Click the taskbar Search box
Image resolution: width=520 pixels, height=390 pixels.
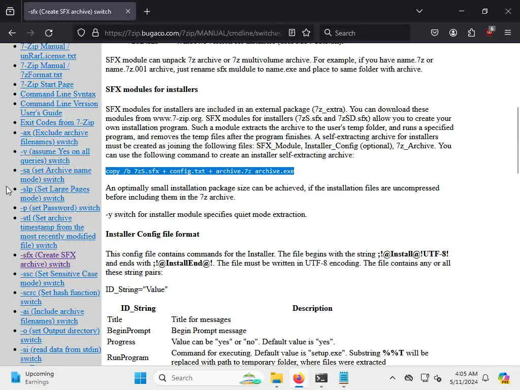[x=208, y=378]
